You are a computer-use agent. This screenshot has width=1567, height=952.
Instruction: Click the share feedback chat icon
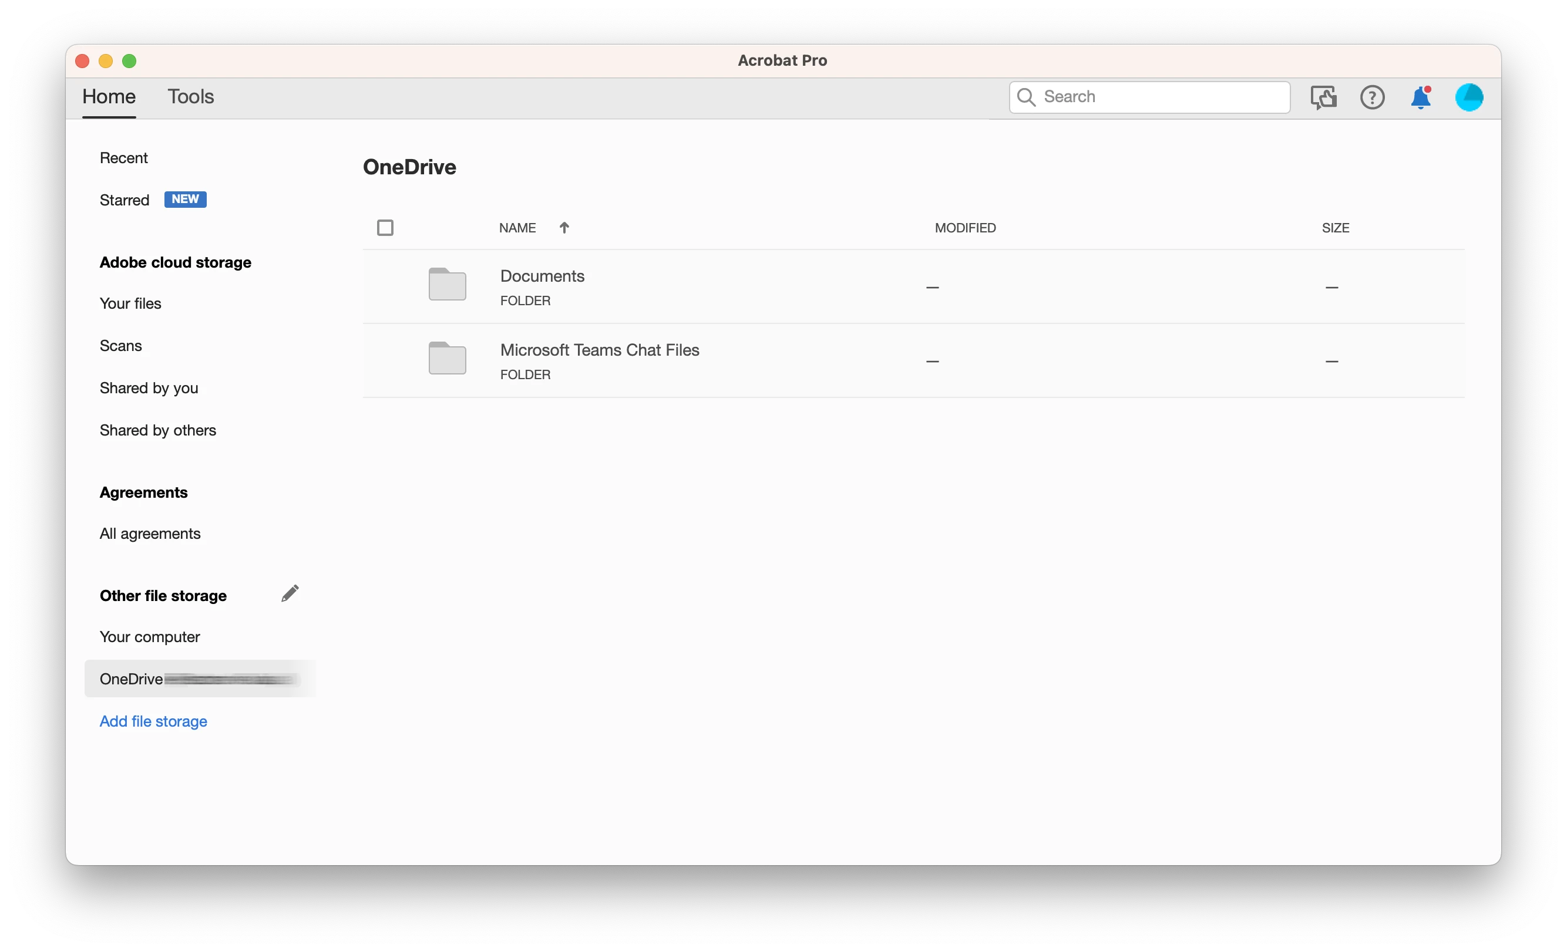click(1323, 97)
